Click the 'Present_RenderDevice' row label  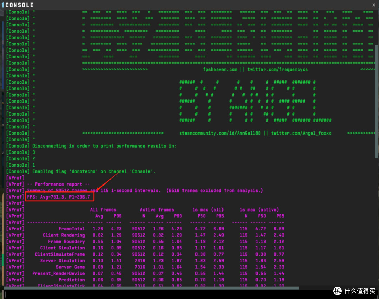[59, 273]
